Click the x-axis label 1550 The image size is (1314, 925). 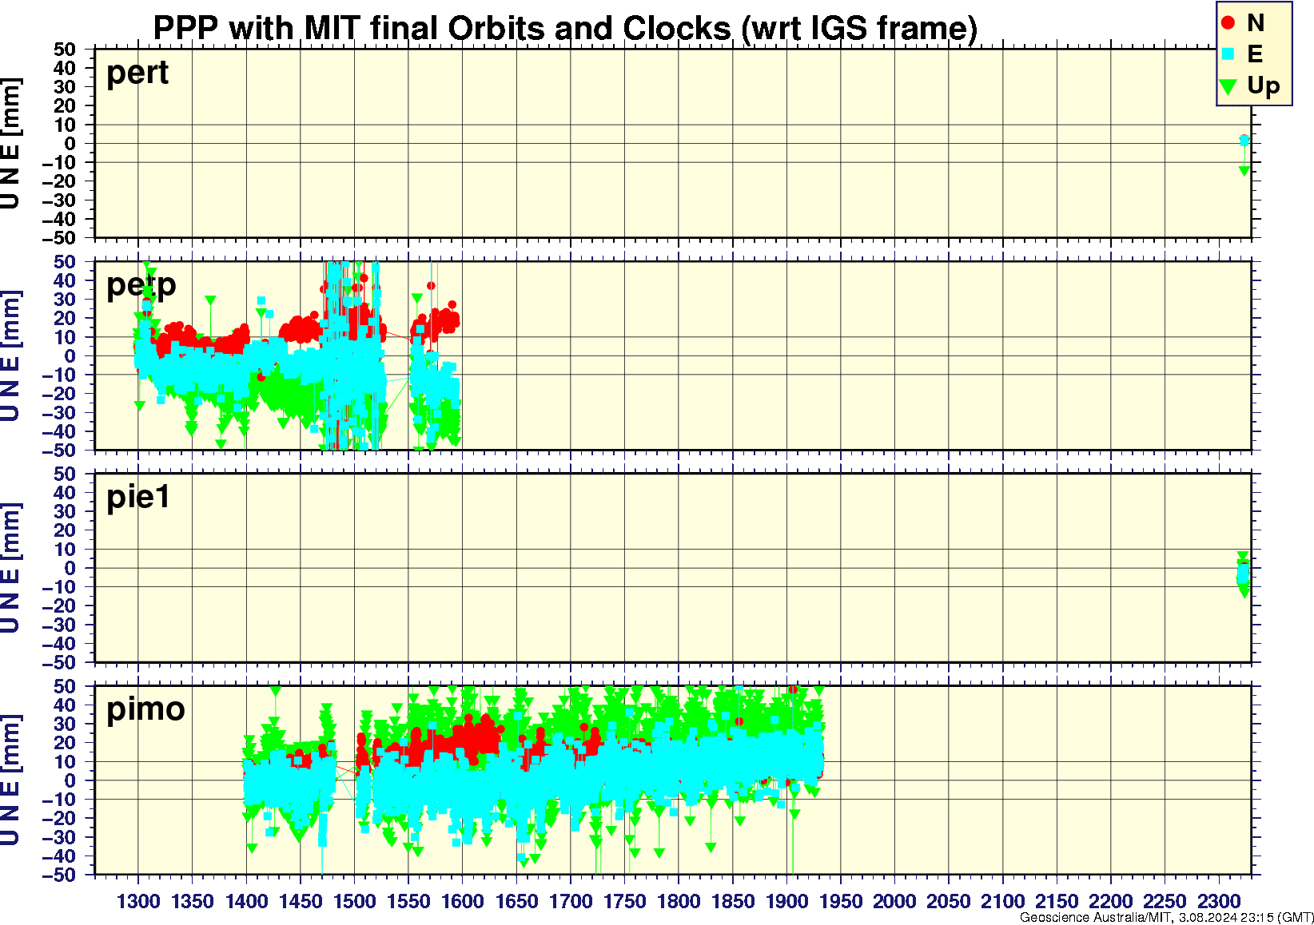408,902
